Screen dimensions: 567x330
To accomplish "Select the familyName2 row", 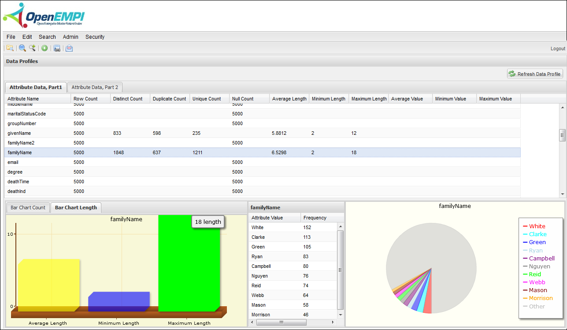I will tap(263, 143).
